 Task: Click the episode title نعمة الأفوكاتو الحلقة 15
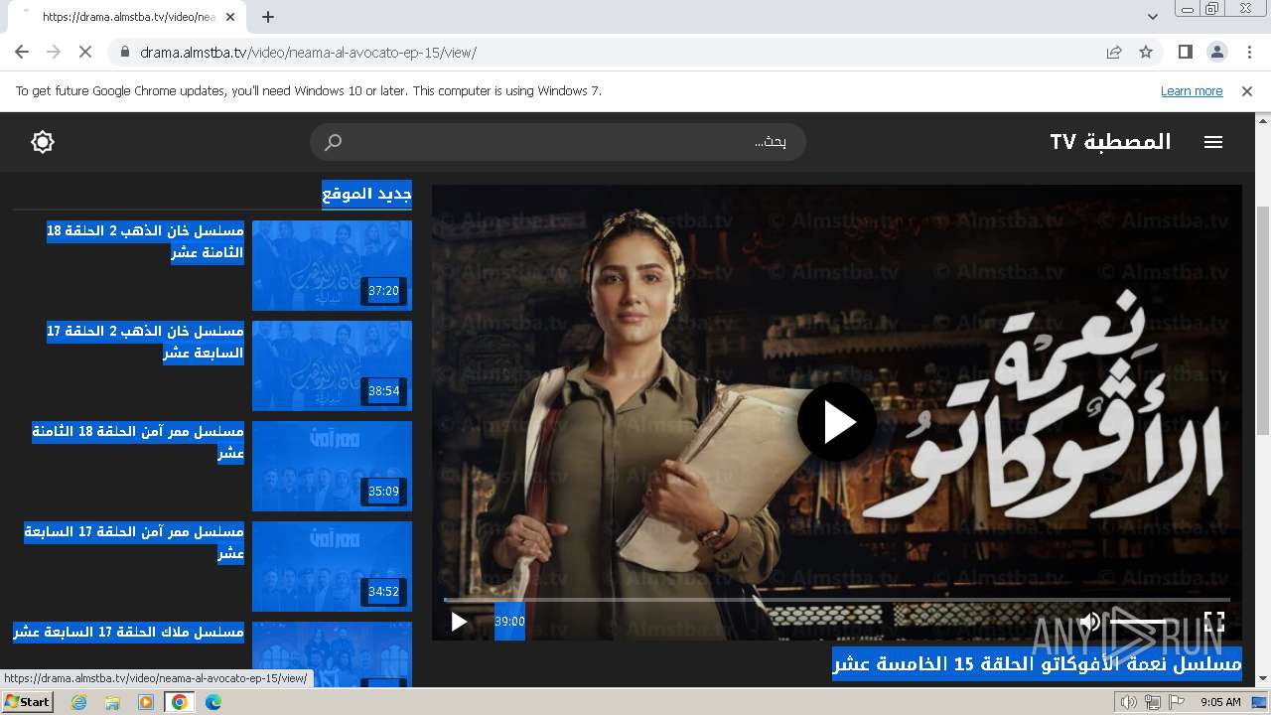(1037, 663)
